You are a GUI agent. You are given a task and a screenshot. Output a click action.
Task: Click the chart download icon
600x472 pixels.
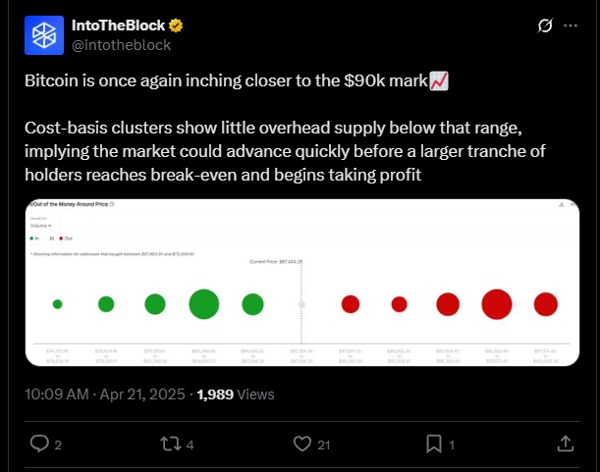tap(560, 205)
